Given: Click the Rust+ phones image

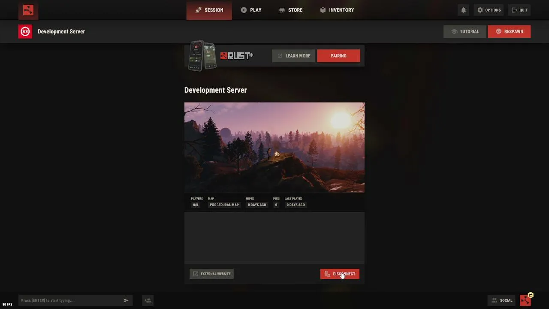Looking at the screenshot, I should click(202, 55).
